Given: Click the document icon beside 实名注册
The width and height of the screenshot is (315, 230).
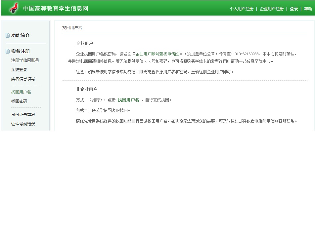Looking at the screenshot, I should (x=8, y=52).
